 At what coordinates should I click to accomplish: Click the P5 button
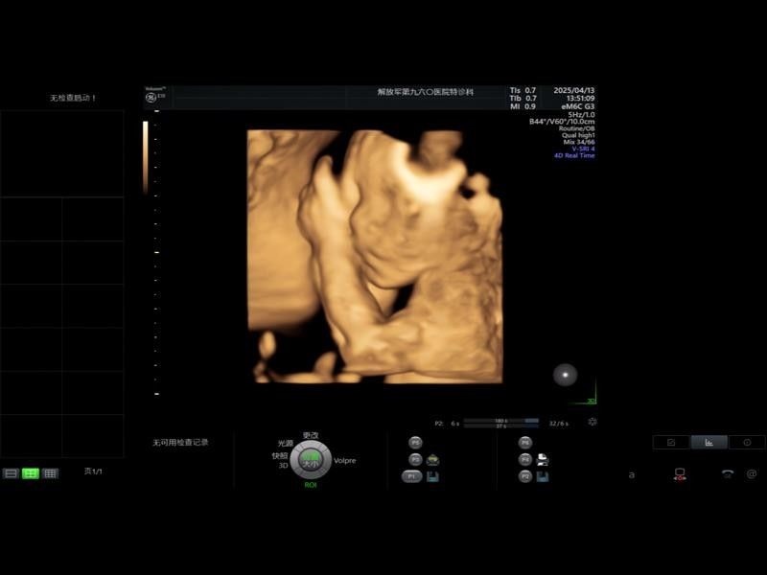pos(415,443)
